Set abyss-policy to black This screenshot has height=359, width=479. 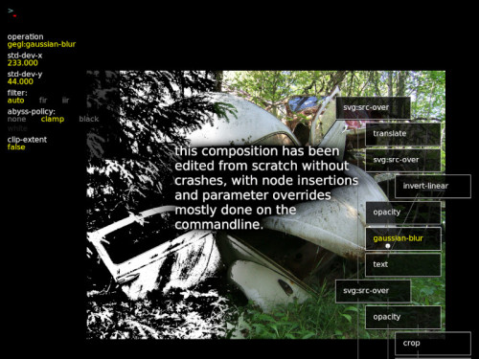tap(89, 119)
